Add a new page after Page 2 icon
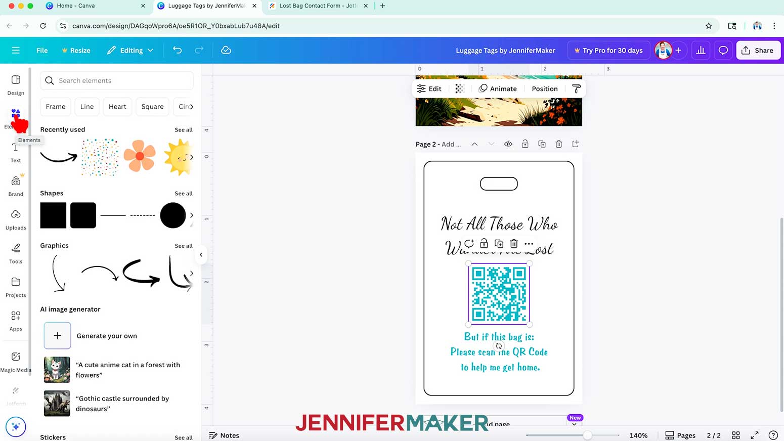784x441 pixels. click(576, 144)
